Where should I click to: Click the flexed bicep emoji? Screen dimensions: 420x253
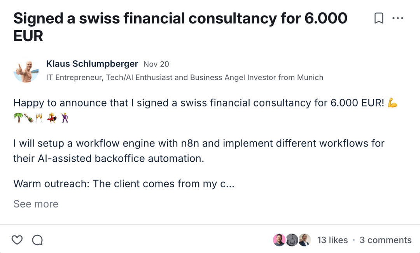393,103
